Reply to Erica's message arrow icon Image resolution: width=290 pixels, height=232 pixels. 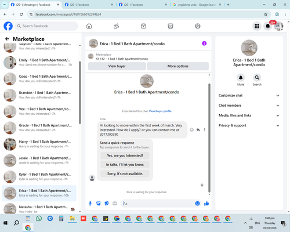click(x=198, y=130)
